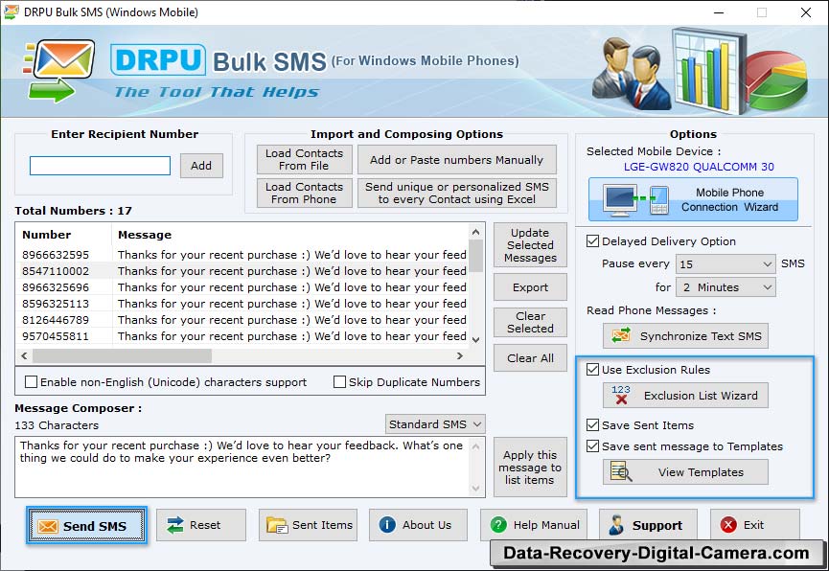Image resolution: width=829 pixels, height=571 pixels.
Task: Click the Reset arrows icon
Action: 174,525
